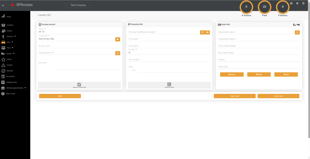Click the ID card icon for Personal Identification

pos(207,32)
